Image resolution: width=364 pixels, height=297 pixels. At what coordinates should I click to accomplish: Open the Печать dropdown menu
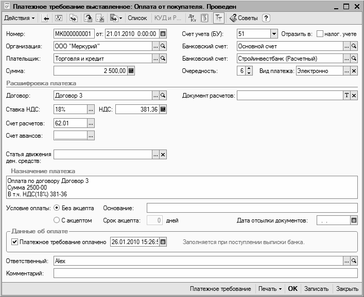pos(270,289)
